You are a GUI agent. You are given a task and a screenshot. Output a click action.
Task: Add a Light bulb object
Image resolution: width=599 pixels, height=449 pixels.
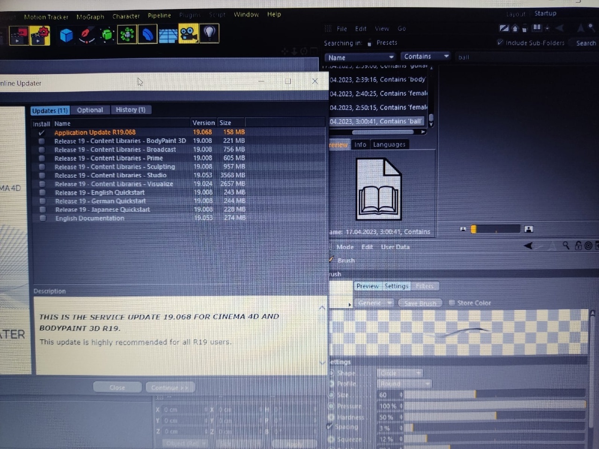coord(209,33)
